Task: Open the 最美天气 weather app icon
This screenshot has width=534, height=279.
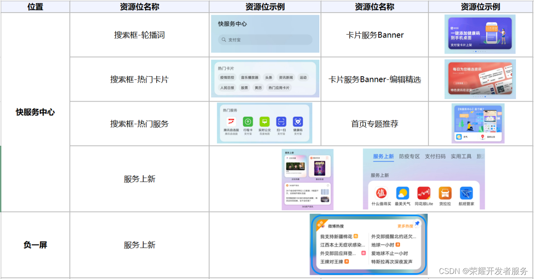Action: click(402, 193)
